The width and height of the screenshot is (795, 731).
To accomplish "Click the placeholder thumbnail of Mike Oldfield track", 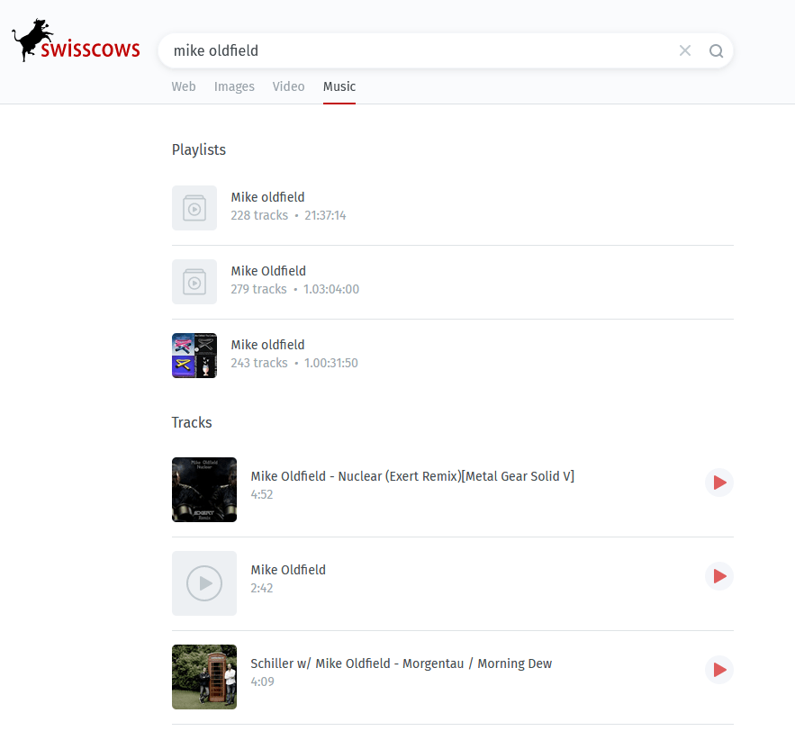I will point(204,583).
